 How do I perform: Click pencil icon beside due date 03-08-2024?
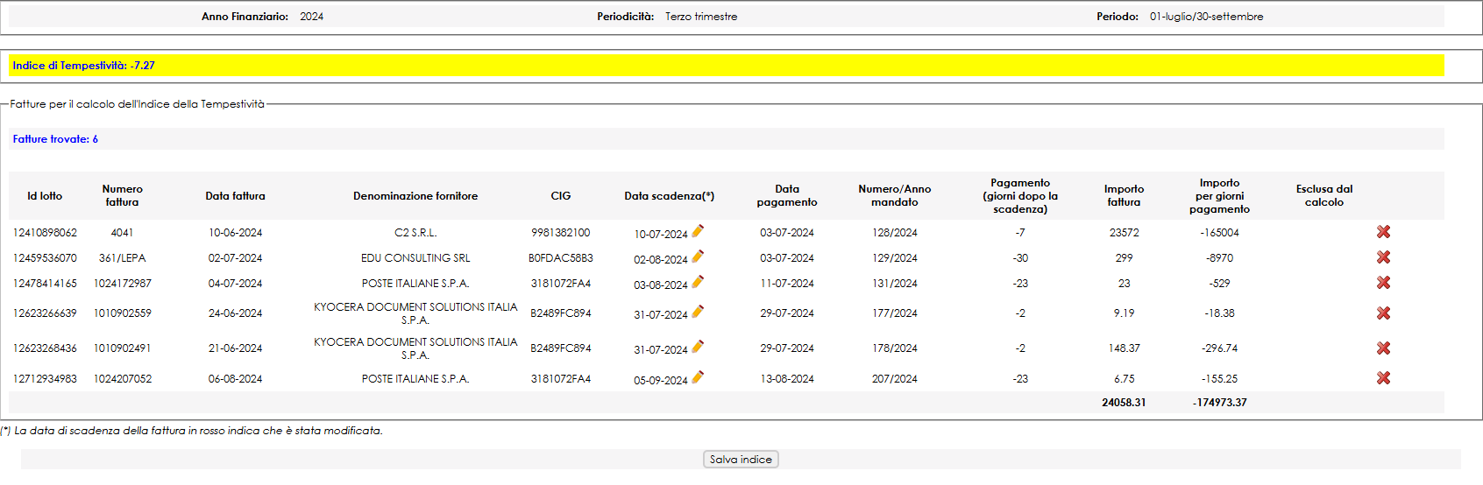click(x=698, y=282)
